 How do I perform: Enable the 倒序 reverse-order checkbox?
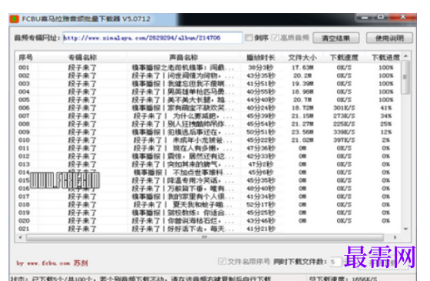click(x=249, y=38)
